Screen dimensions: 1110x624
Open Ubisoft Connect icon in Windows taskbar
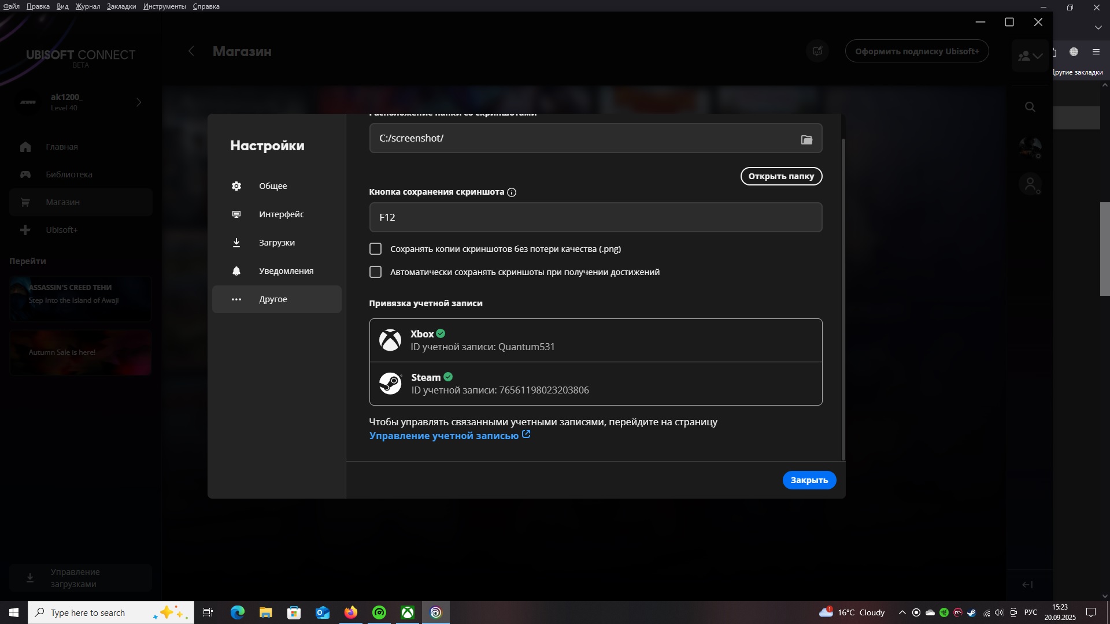click(436, 612)
